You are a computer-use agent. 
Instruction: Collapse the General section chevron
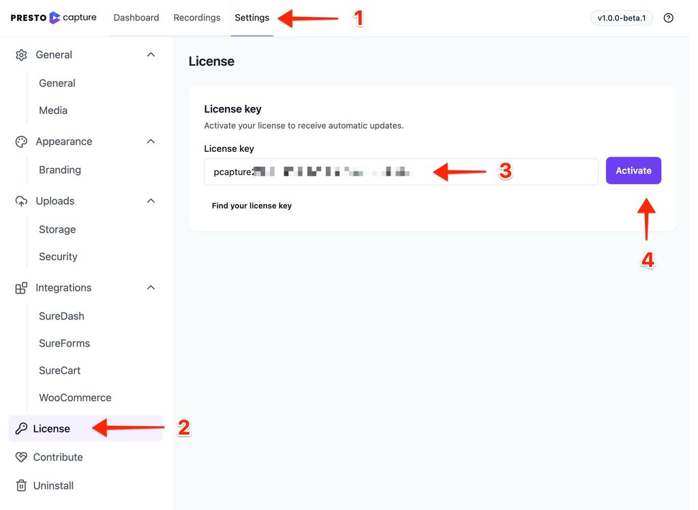151,54
